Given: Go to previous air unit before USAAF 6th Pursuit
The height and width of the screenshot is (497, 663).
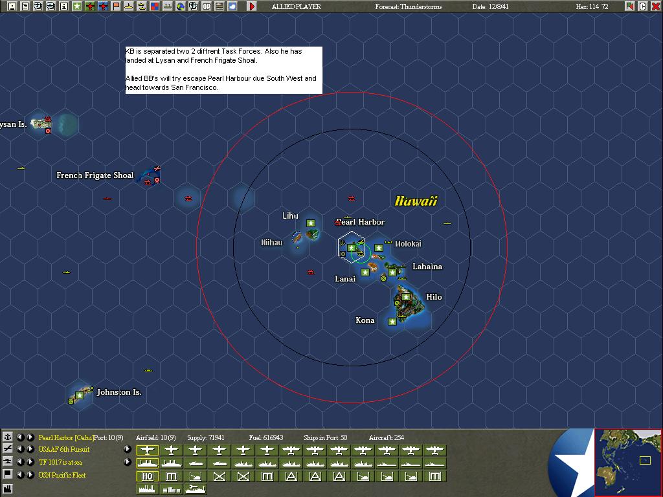Looking at the screenshot, I should coord(20,449).
